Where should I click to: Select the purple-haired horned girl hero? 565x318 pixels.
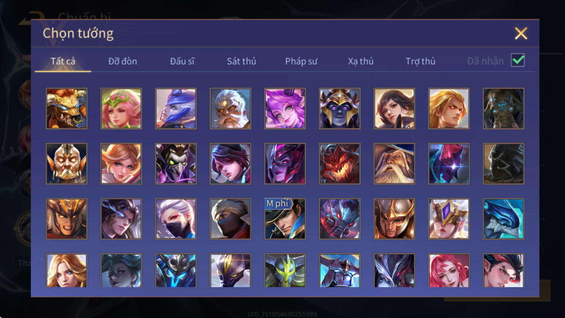click(285, 109)
